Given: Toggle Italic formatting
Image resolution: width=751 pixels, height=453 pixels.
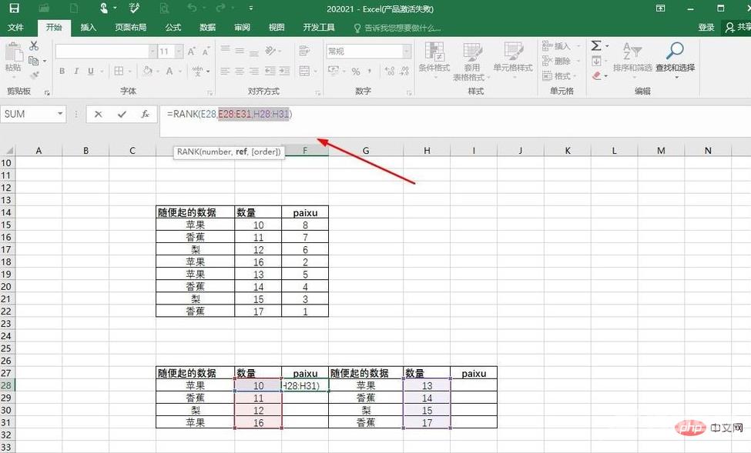Looking at the screenshot, I should click(76, 72).
